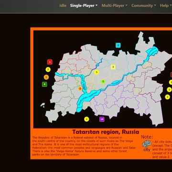Expand the Help menu
The height and width of the screenshot is (172, 172).
click(166, 6)
